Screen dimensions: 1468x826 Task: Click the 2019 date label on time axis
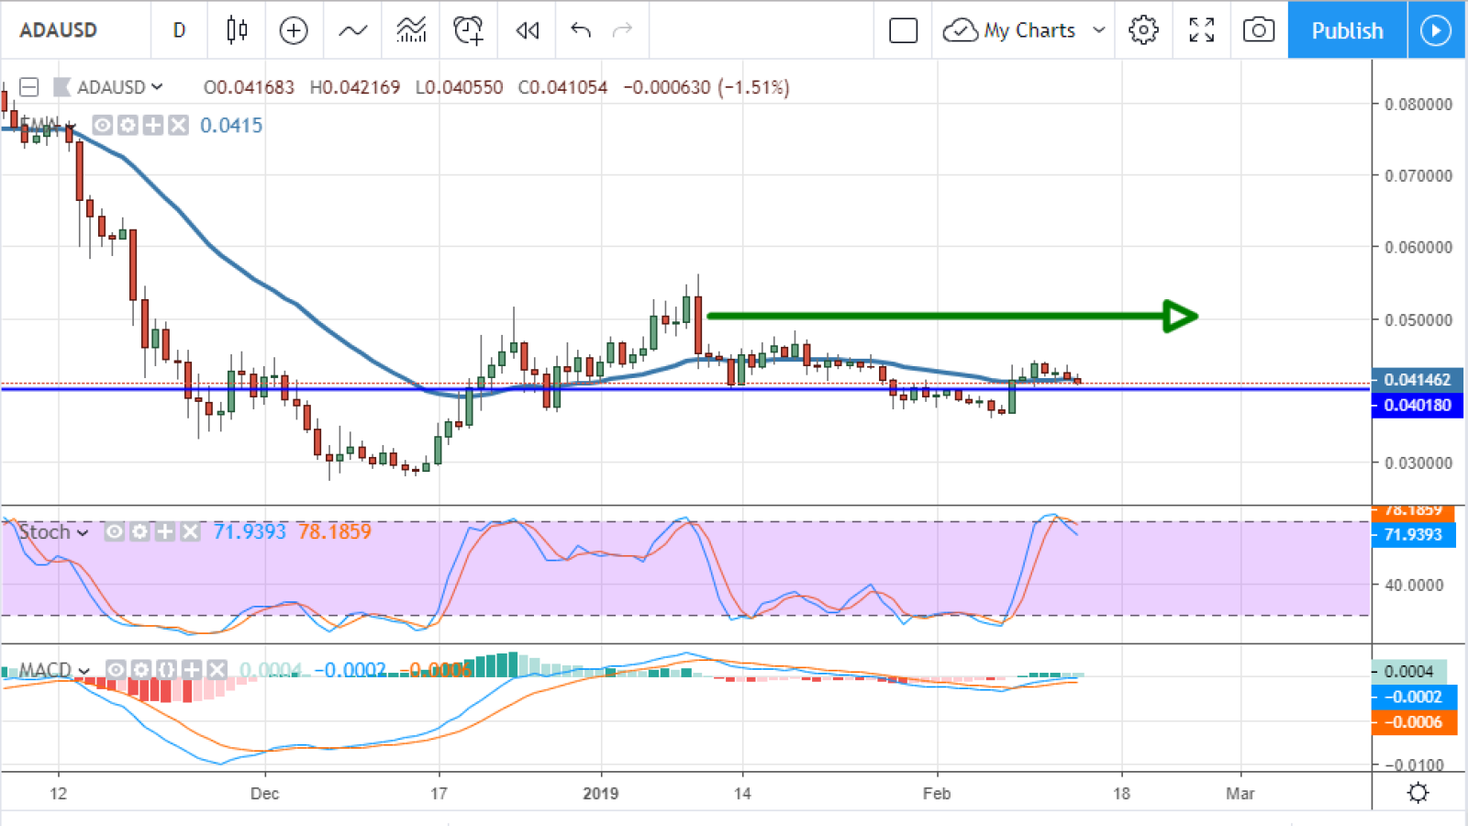tap(601, 793)
